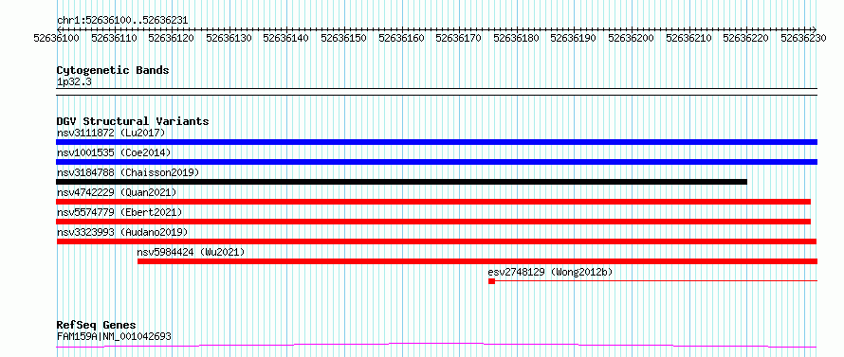Click ruler coordinate 52636160
Image resolution: width=844 pixels, height=357 pixels.
(x=401, y=38)
